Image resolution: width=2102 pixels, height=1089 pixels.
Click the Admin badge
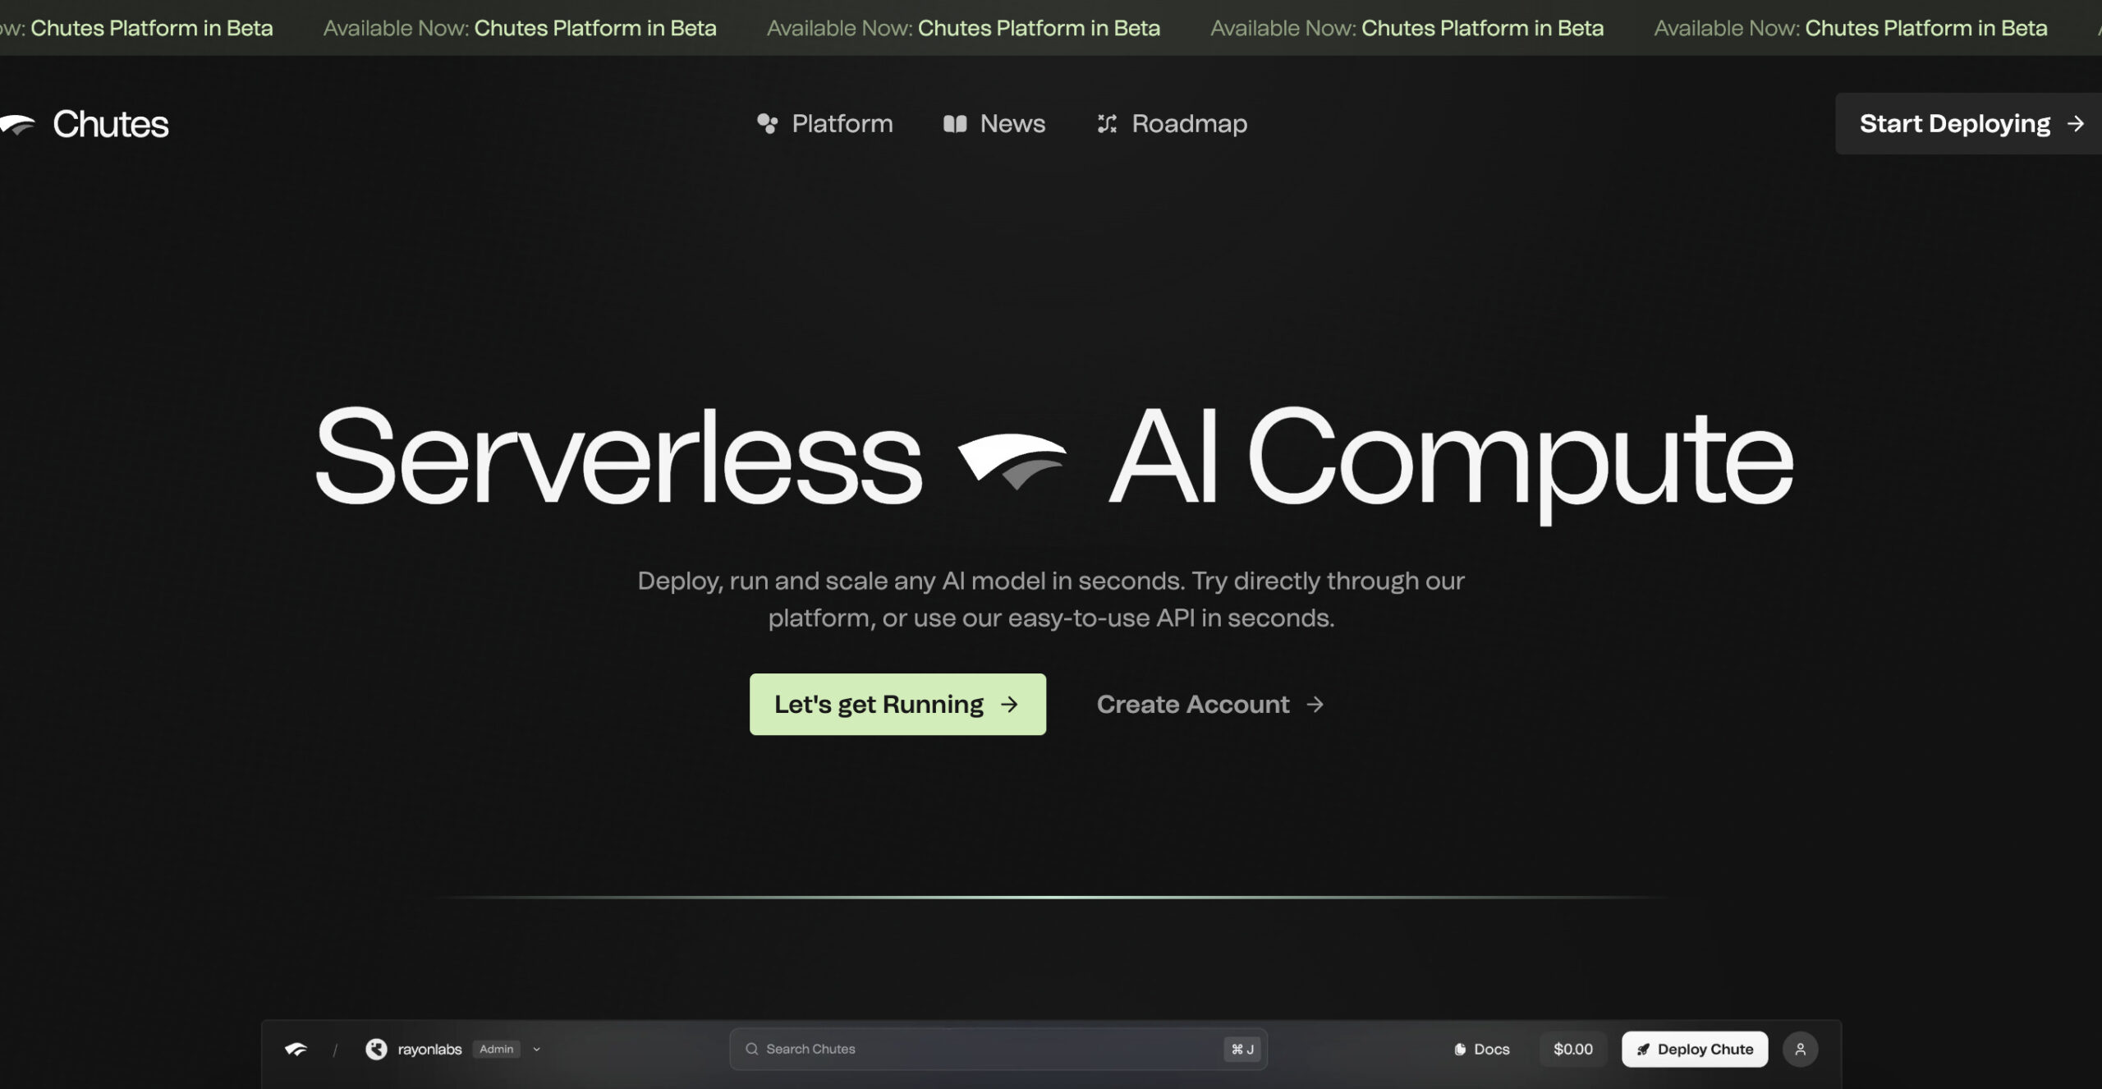[x=496, y=1049]
